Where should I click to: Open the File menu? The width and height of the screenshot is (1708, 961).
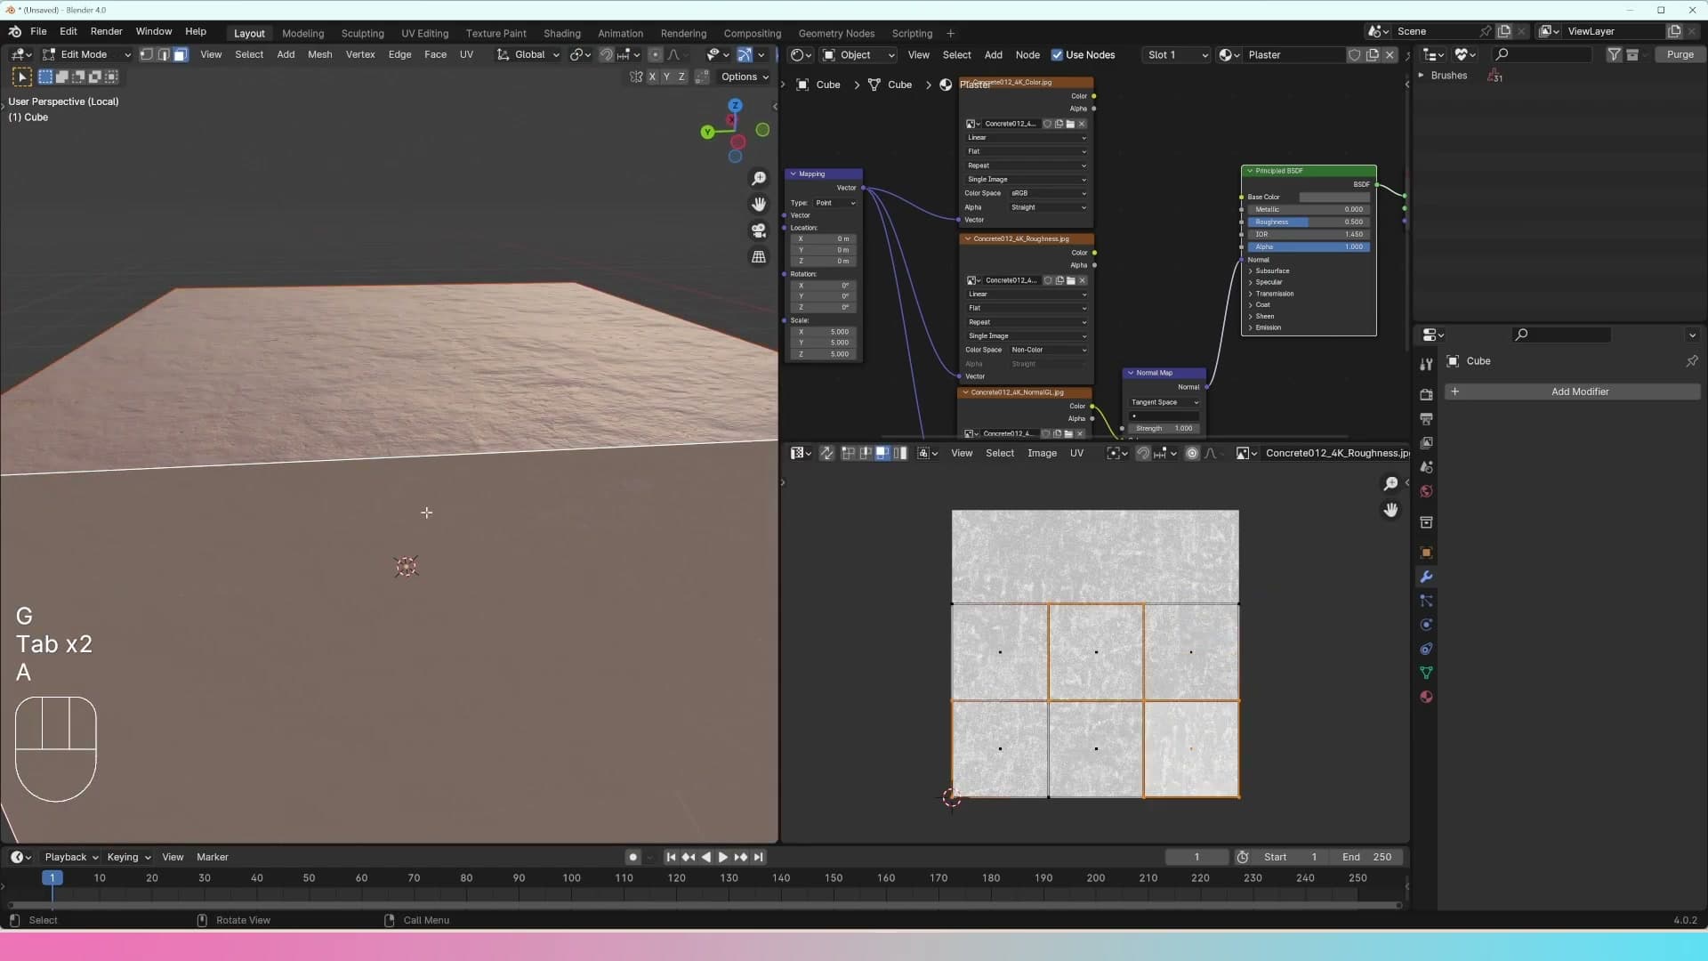coord(38,32)
